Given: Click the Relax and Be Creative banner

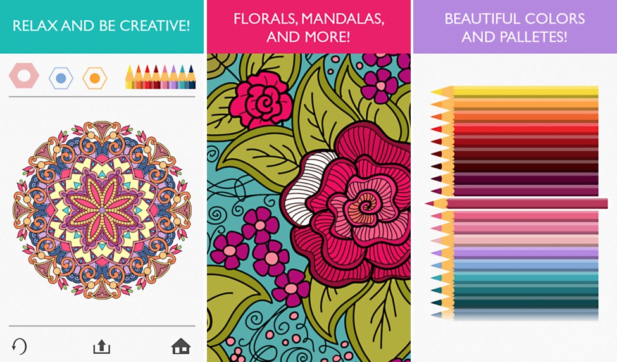Looking at the screenshot, I should (101, 27).
